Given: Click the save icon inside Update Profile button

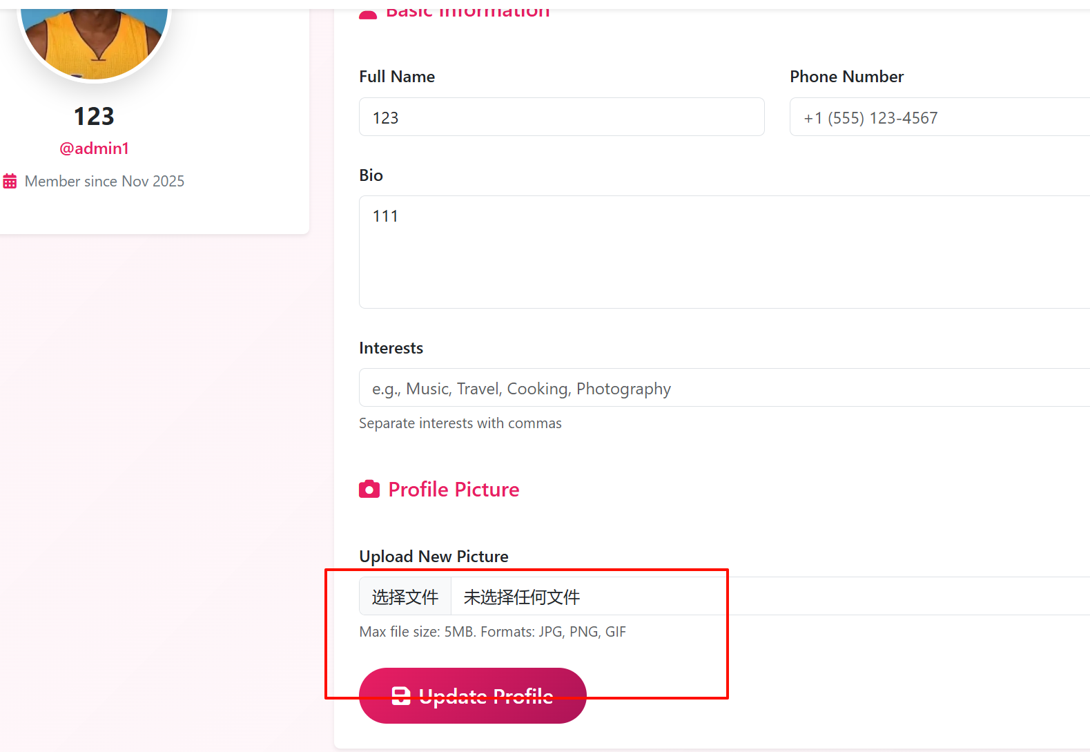Looking at the screenshot, I should point(401,696).
